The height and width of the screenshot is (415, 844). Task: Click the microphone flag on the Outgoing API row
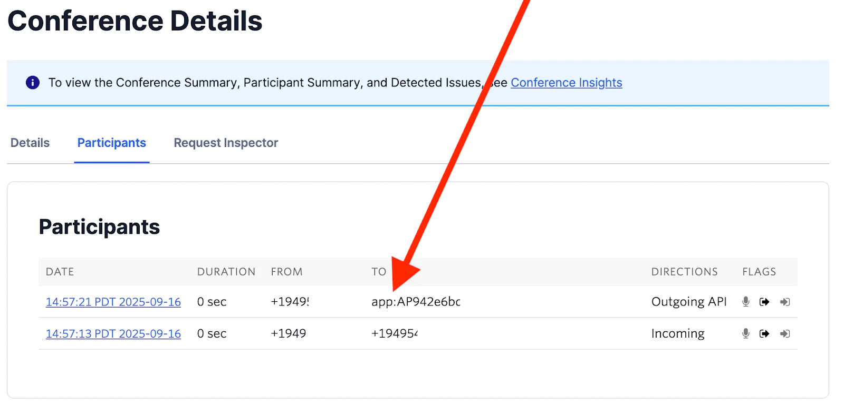click(745, 302)
